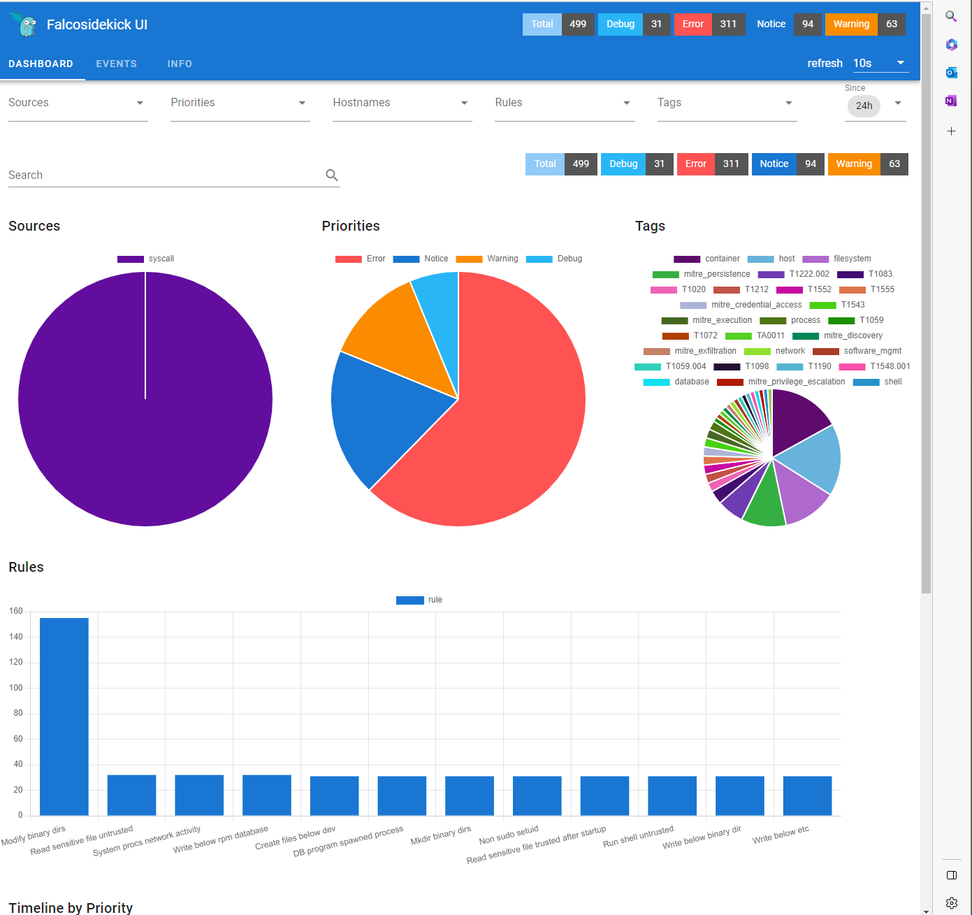The width and height of the screenshot is (972, 915).
Task: Click scrollbar down arrow at bottom
Action: [926, 911]
